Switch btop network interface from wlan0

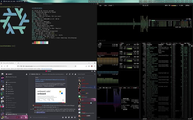[135, 88]
